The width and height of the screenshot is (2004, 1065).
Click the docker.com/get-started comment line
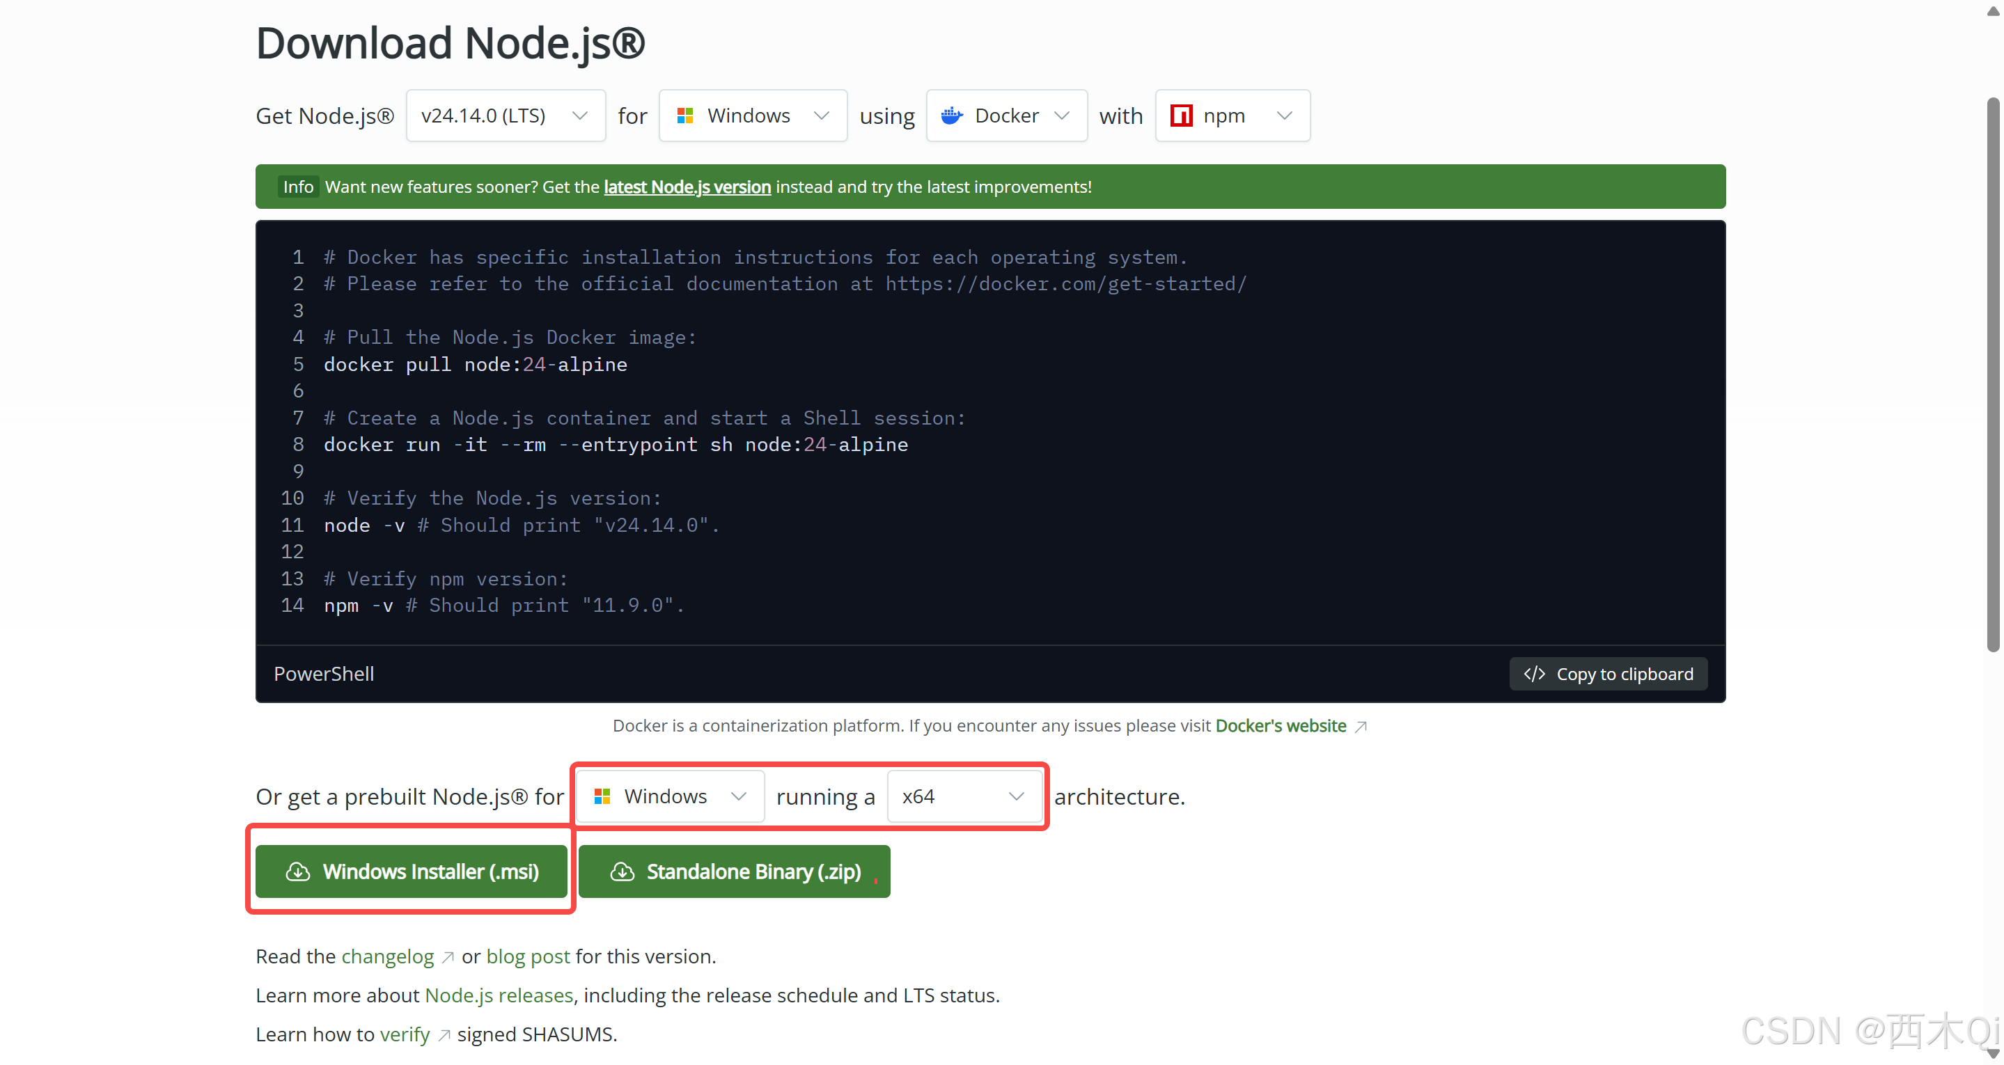point(785,285)
